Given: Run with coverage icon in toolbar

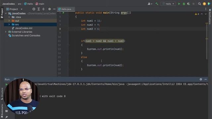Looking at the screenshot, I should (188, 4).
